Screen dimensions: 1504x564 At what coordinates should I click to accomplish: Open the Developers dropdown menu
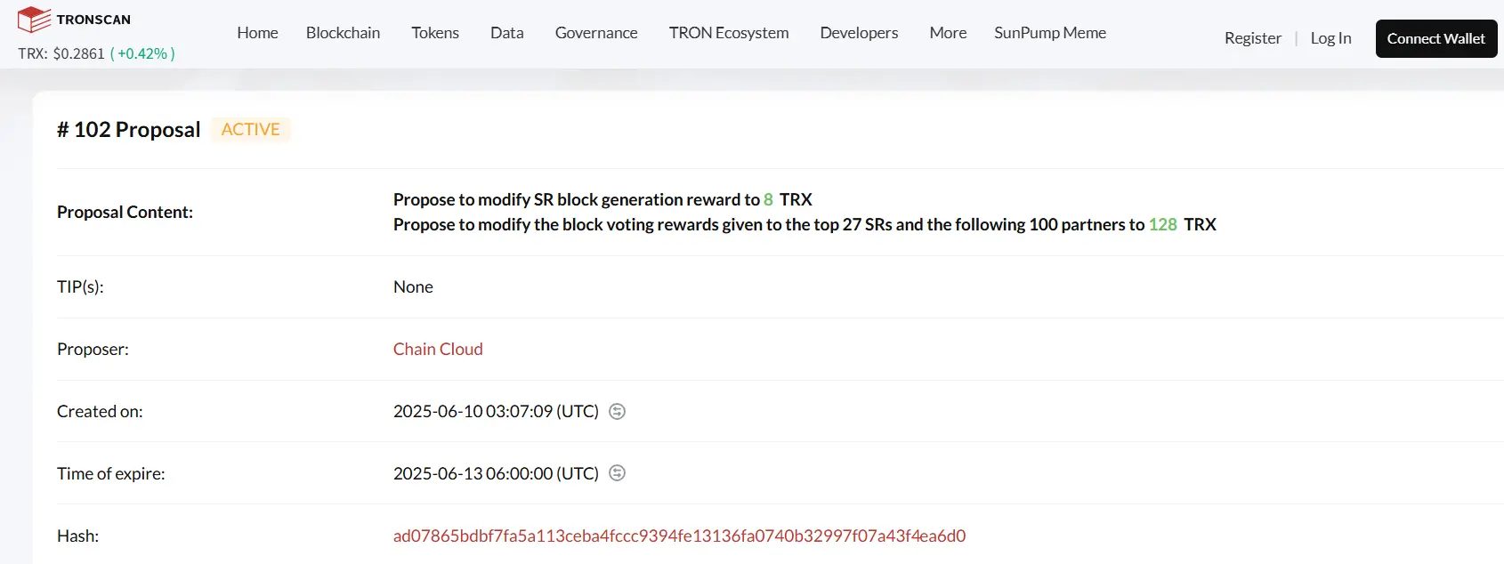click(x=858, y=33)
